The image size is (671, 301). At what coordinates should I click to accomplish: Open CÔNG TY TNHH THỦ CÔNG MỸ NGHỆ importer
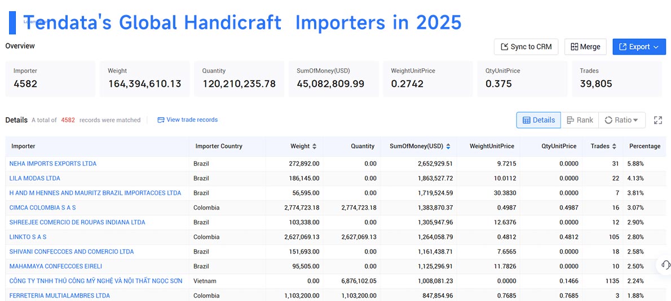point(96,281)
